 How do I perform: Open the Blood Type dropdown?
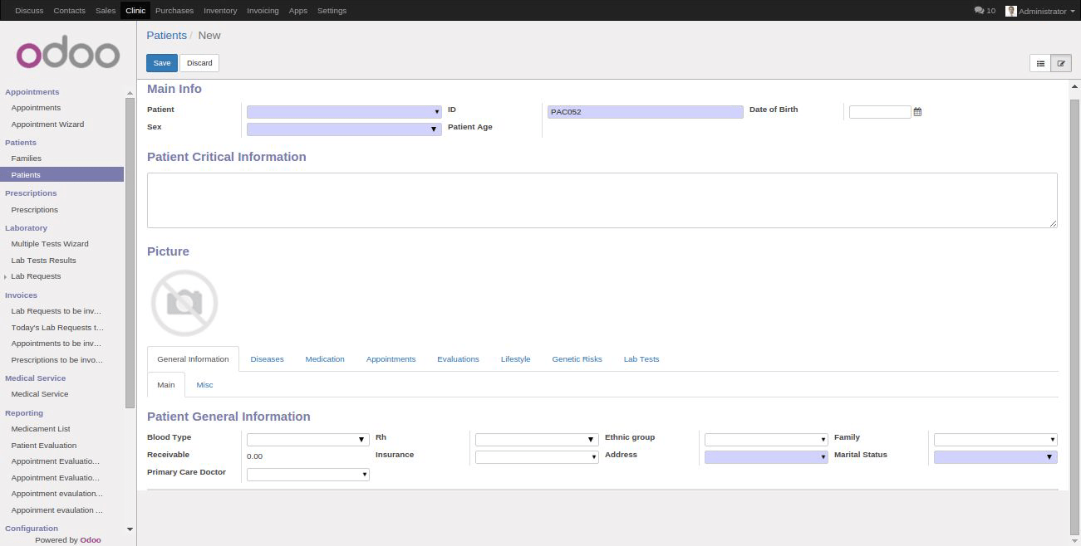[307, 440]
